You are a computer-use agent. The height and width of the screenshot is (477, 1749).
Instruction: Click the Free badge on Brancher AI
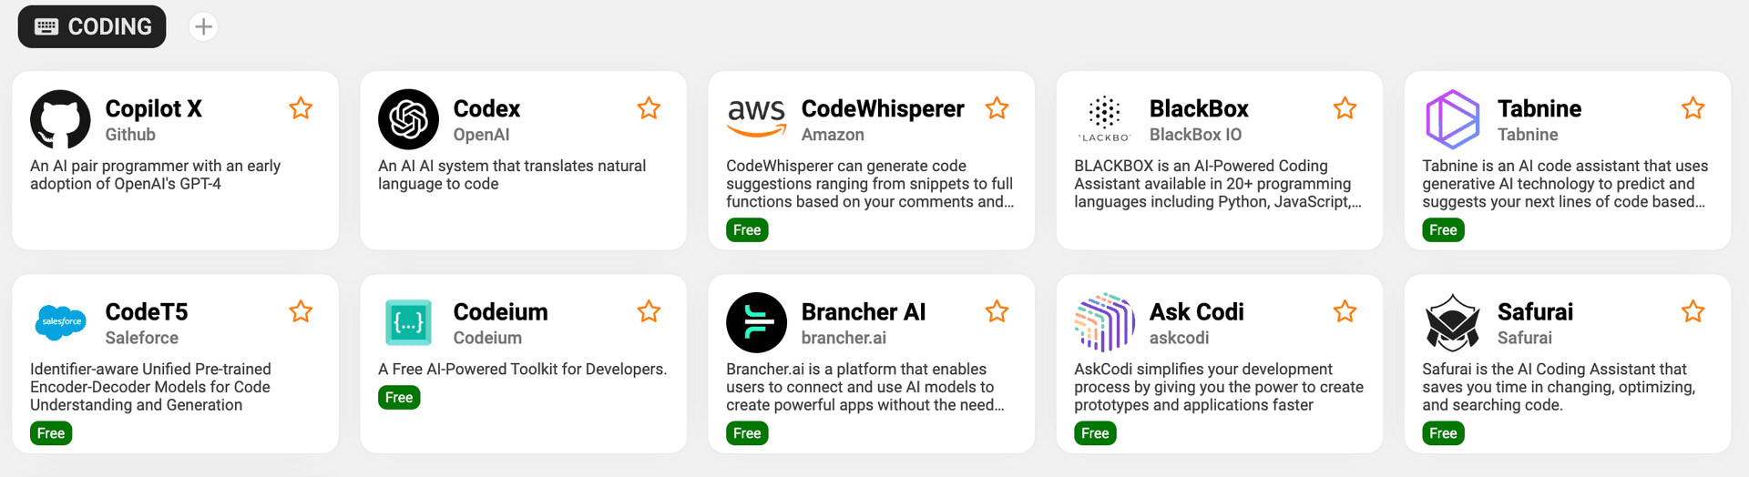[747, 433]
